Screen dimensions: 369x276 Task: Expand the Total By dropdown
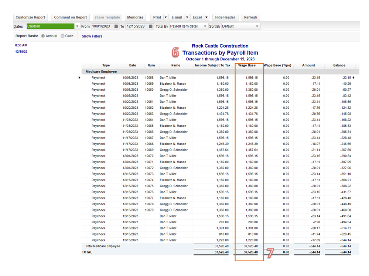(205, 27)
